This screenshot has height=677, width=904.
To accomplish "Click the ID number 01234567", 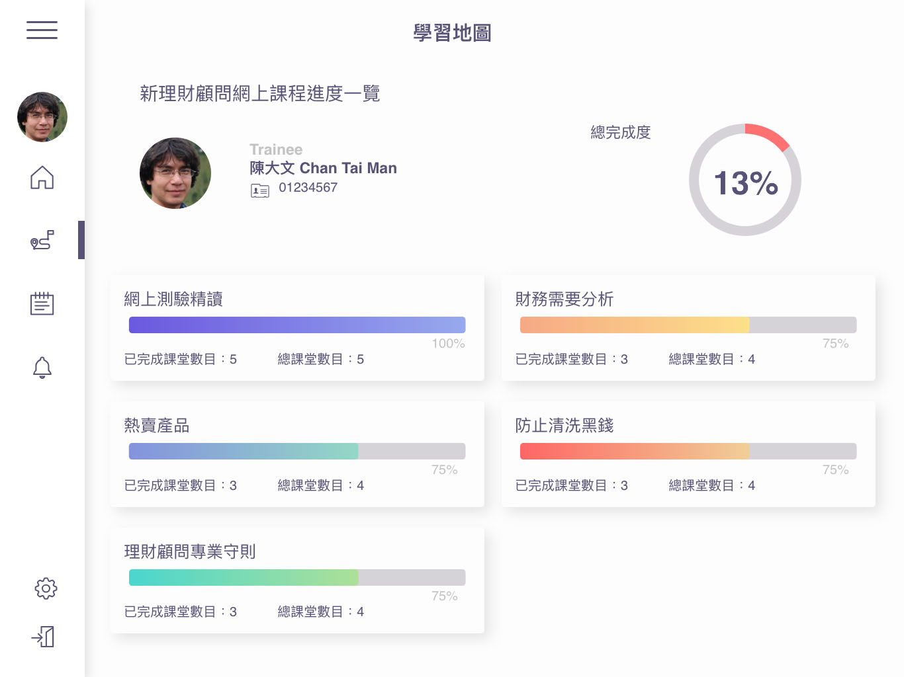I will (x=308, y=188).
